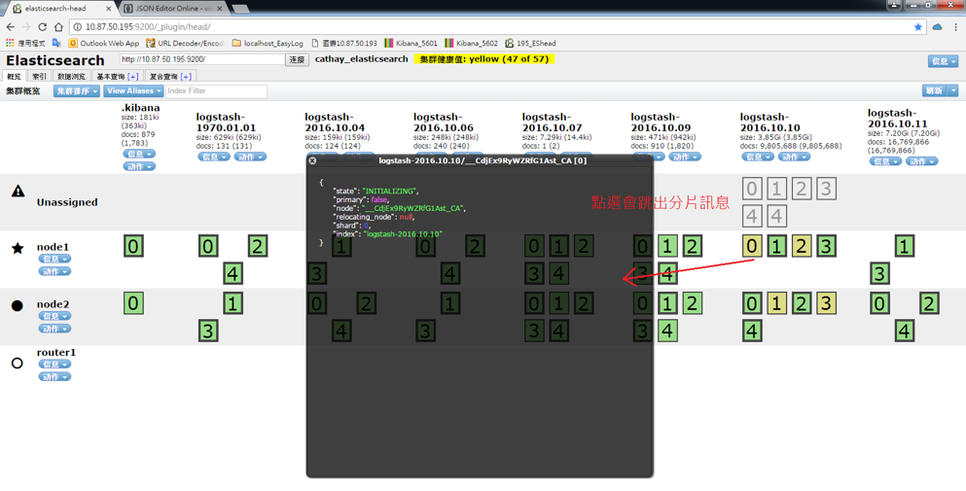Viewport: 966px width, 491px height.
Task: Open the top-right 信息 dropdown
Action: tap(944, 61)
